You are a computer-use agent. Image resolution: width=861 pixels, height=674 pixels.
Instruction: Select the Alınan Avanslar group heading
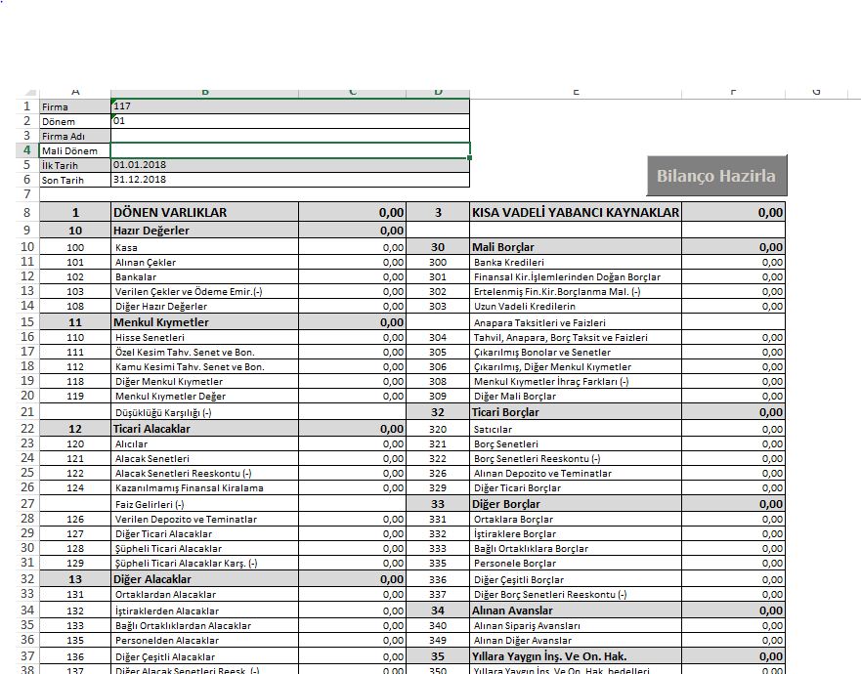click(575, 610)
